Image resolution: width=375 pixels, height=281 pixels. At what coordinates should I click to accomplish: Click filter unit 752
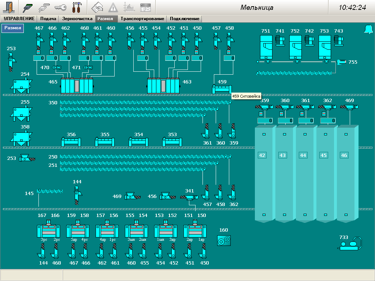[295, 47]
